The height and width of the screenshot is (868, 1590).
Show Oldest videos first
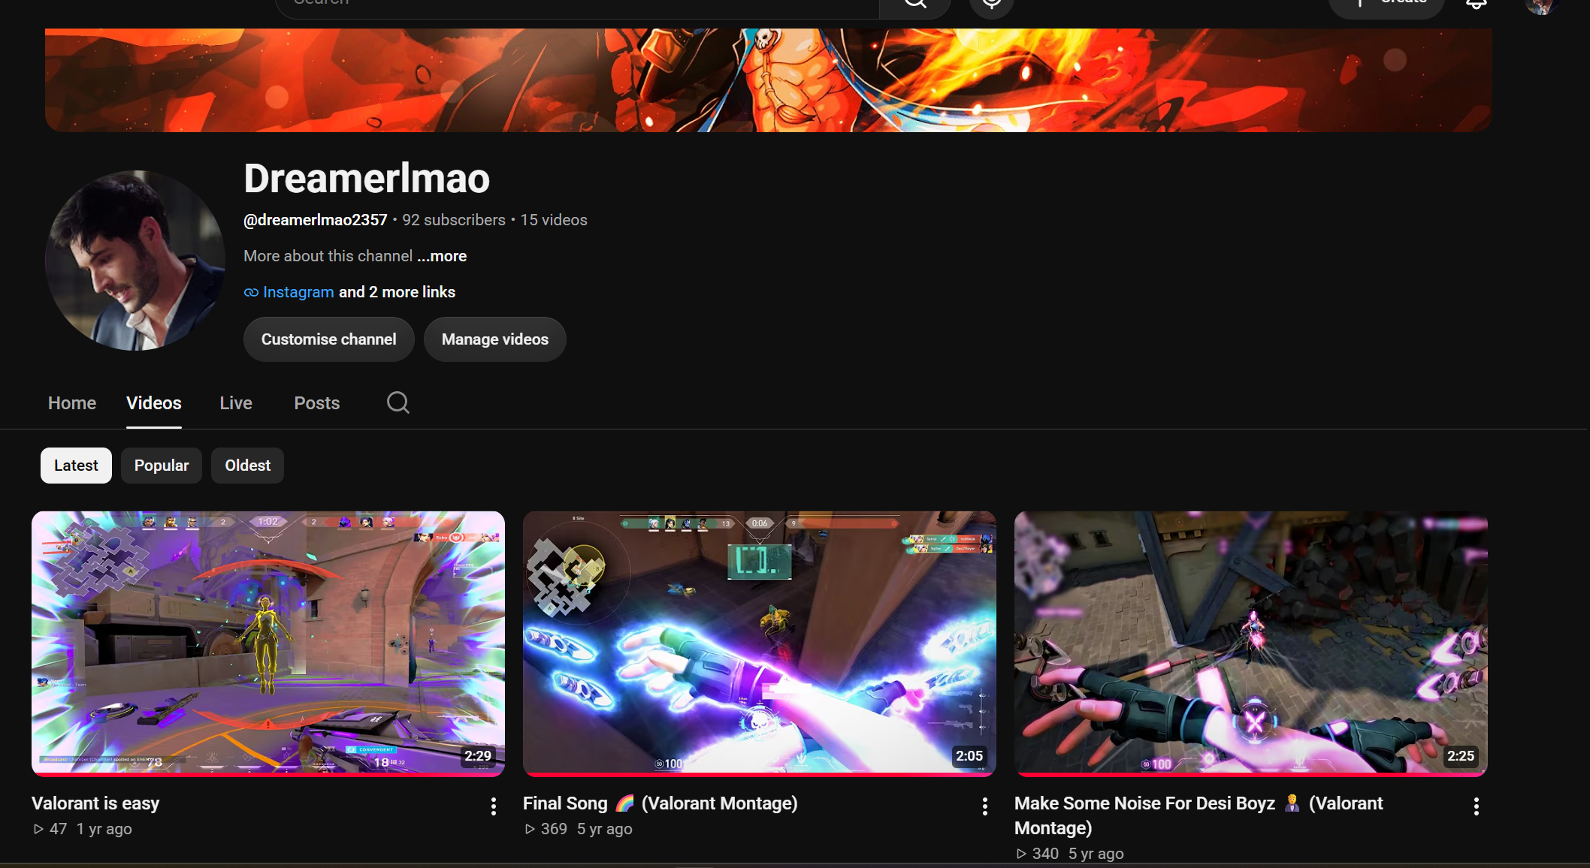247,466
